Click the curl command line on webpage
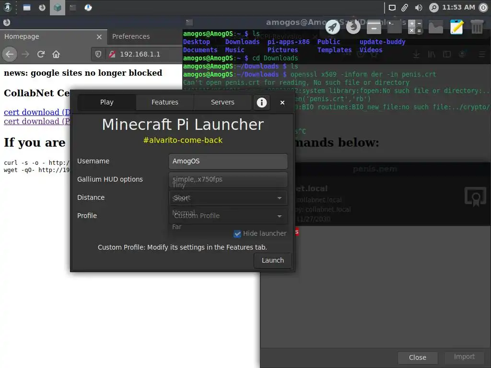This screenshot has height=368, width=491. pyautogui.click(x=36, y=163)
